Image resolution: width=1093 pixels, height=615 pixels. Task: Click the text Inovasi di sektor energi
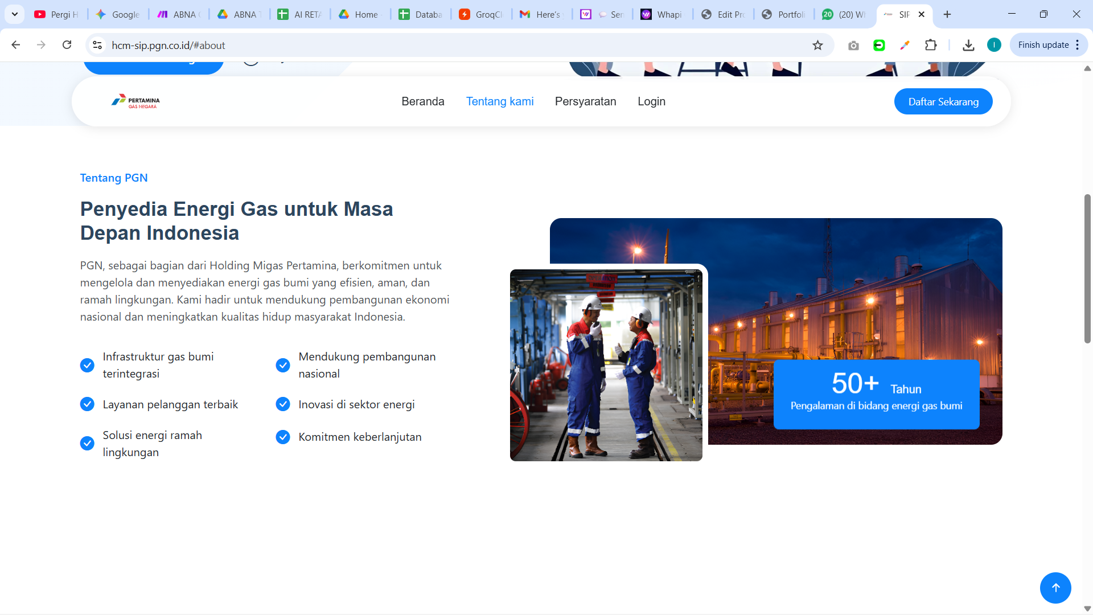(x=356, y=404)
